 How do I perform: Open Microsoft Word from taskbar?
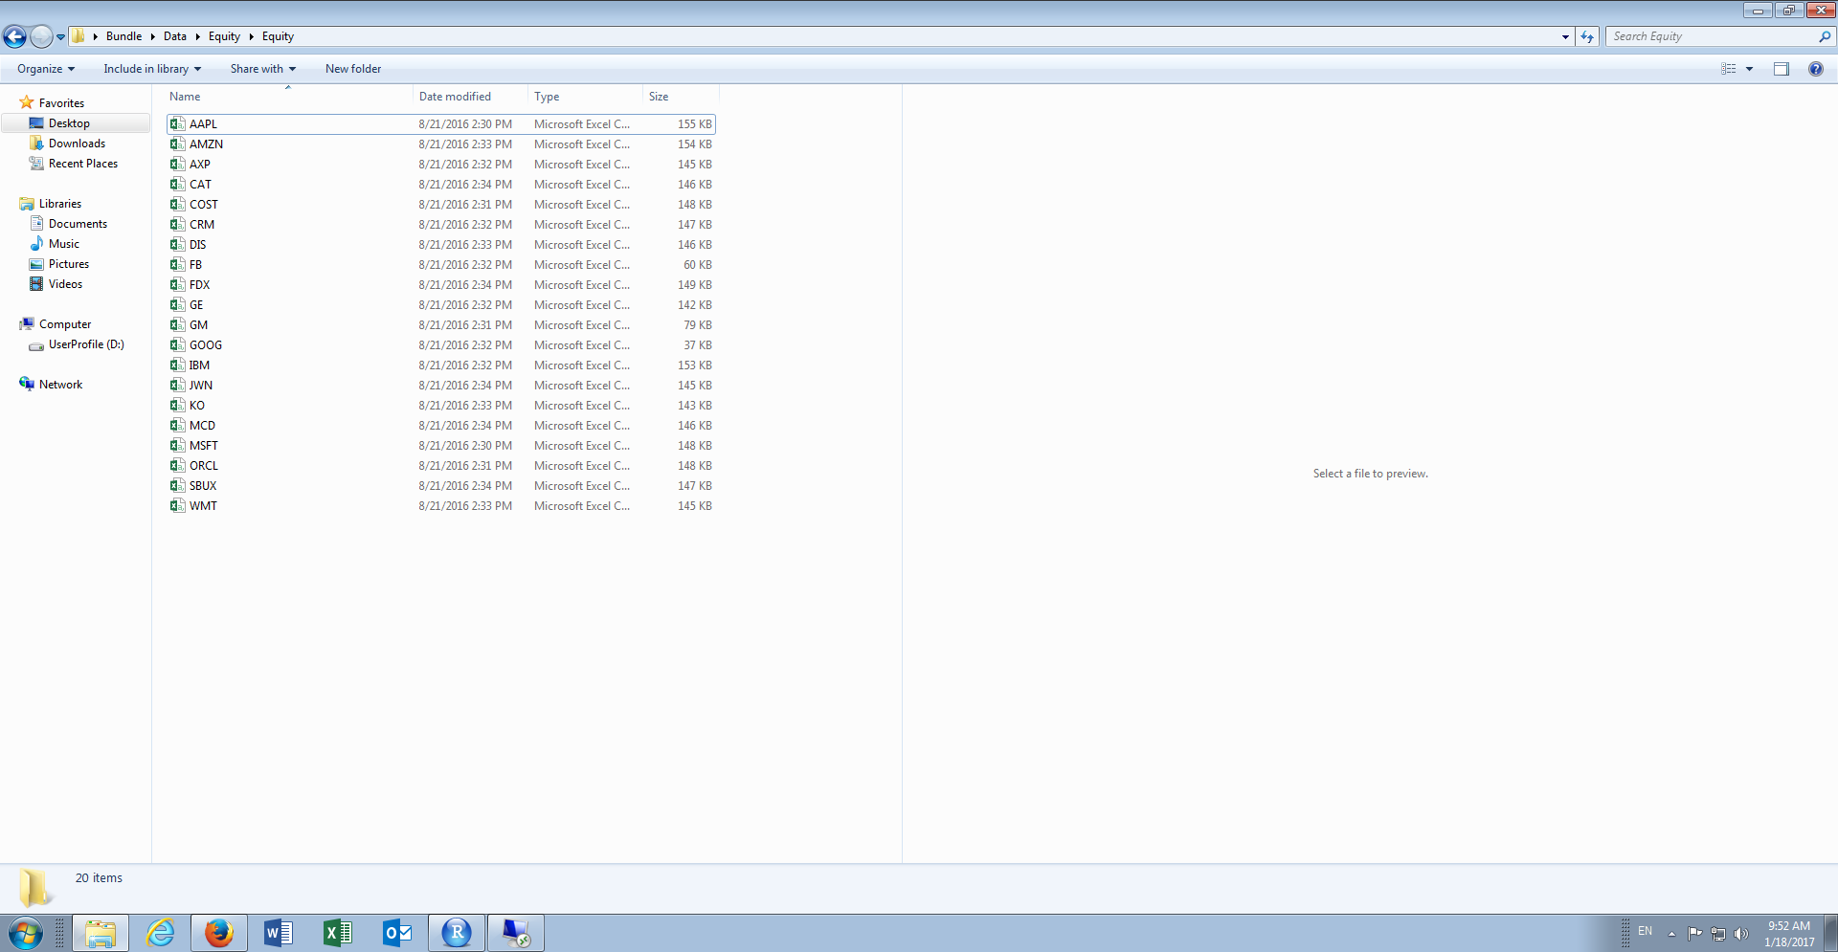pyautogui.click(x=278, y=933)
